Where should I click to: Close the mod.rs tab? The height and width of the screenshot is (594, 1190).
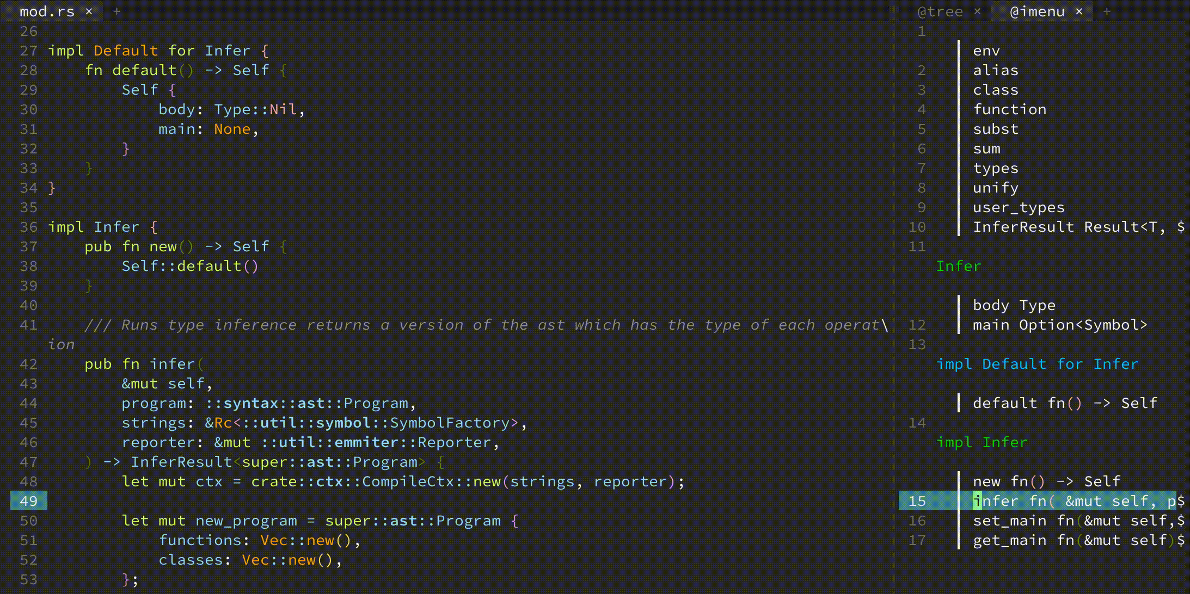point(89,11)
